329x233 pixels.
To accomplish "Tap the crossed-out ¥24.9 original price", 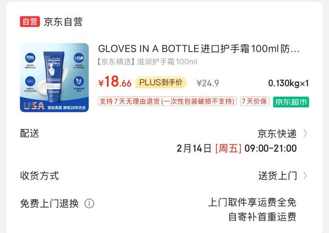I will click(x=208, y=83).
